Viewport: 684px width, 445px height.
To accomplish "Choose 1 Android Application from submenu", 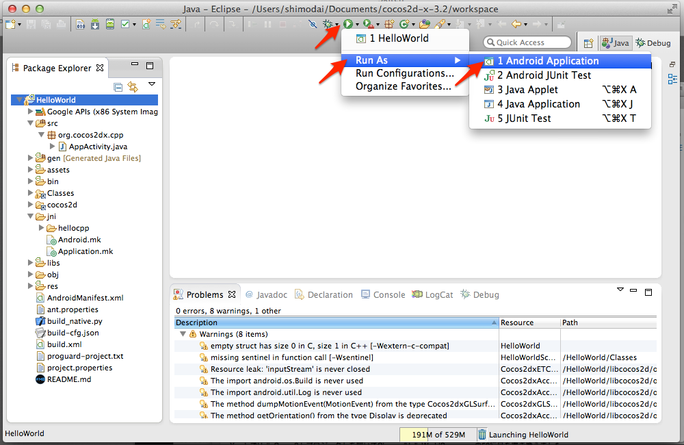I will pos(560,61).
